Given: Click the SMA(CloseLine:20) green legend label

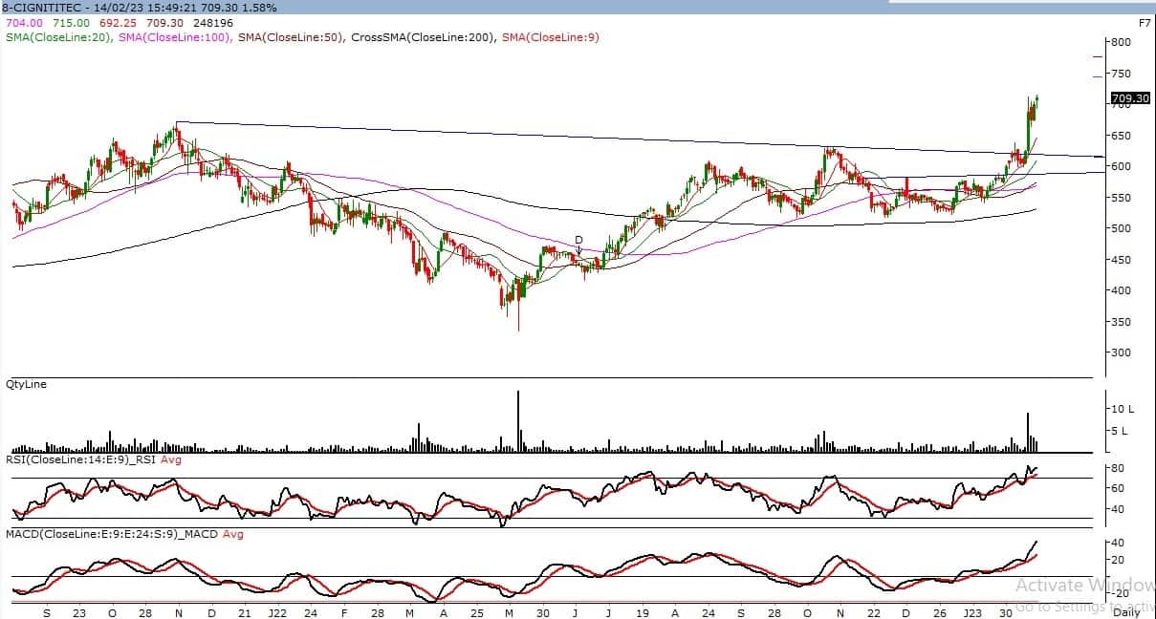Looking at the screenshot, I should (59, 37).
